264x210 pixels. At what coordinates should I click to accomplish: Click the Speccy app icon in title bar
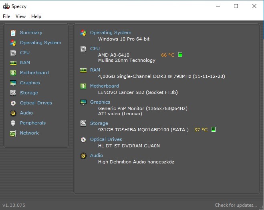tap(6, 6)
